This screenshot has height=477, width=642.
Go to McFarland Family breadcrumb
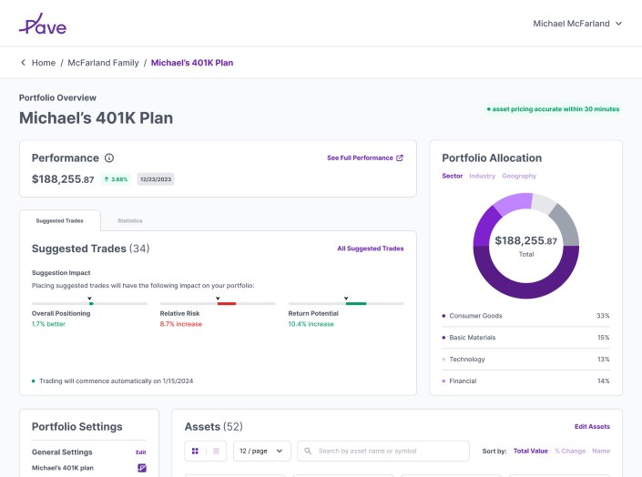103,63
